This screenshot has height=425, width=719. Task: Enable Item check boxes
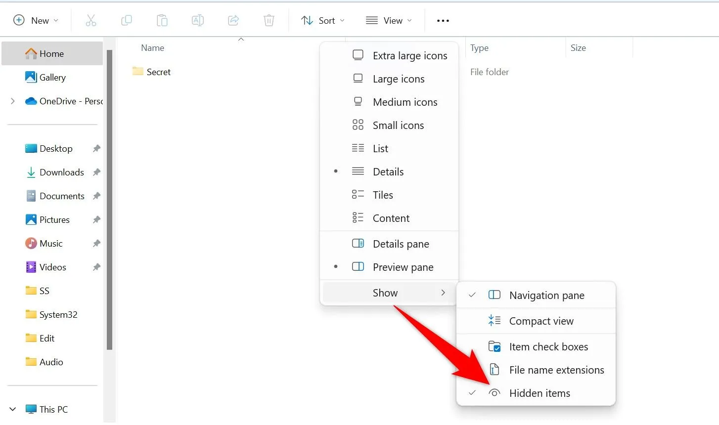[x=549, y=346]
